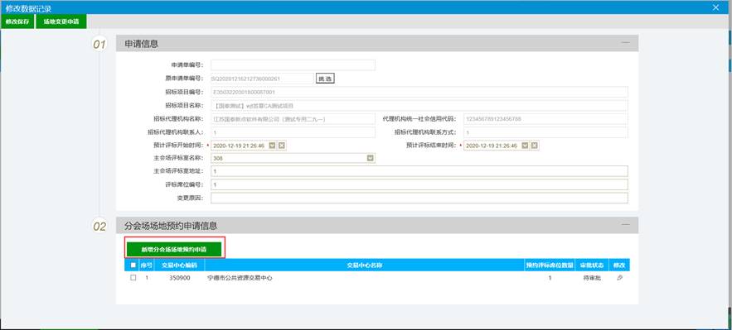Focus the 变更原因 input field

coord(419,198)
